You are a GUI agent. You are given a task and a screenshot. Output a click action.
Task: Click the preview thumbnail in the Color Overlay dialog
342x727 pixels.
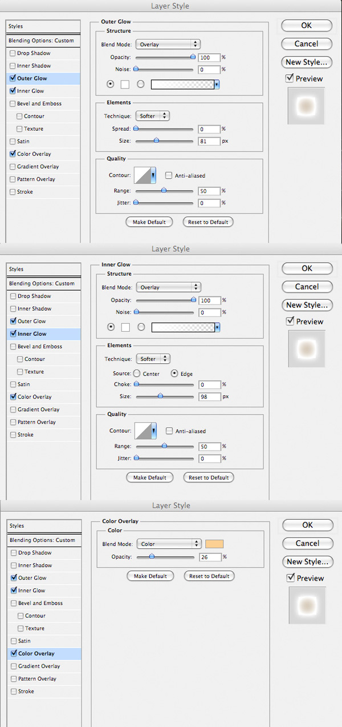click(x=307, y=605)
